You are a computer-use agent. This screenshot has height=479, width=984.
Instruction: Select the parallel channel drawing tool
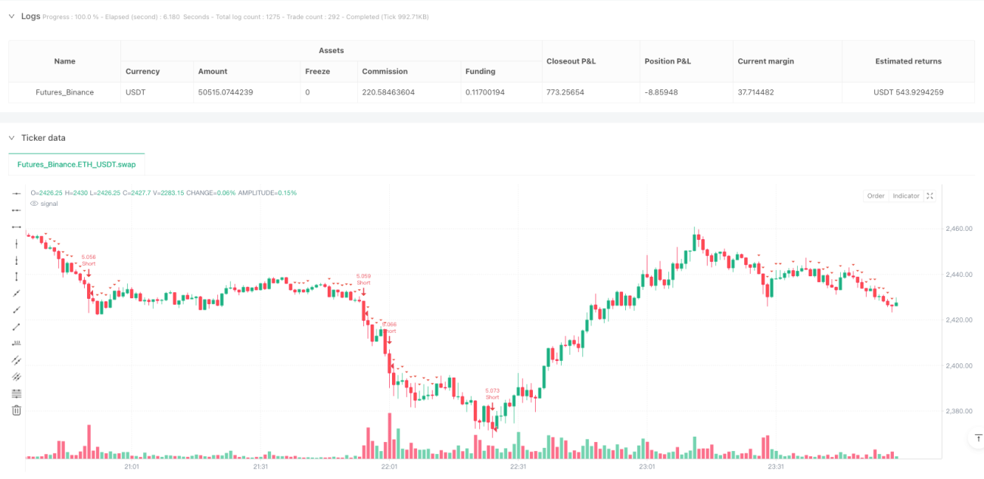click(17, 359)
